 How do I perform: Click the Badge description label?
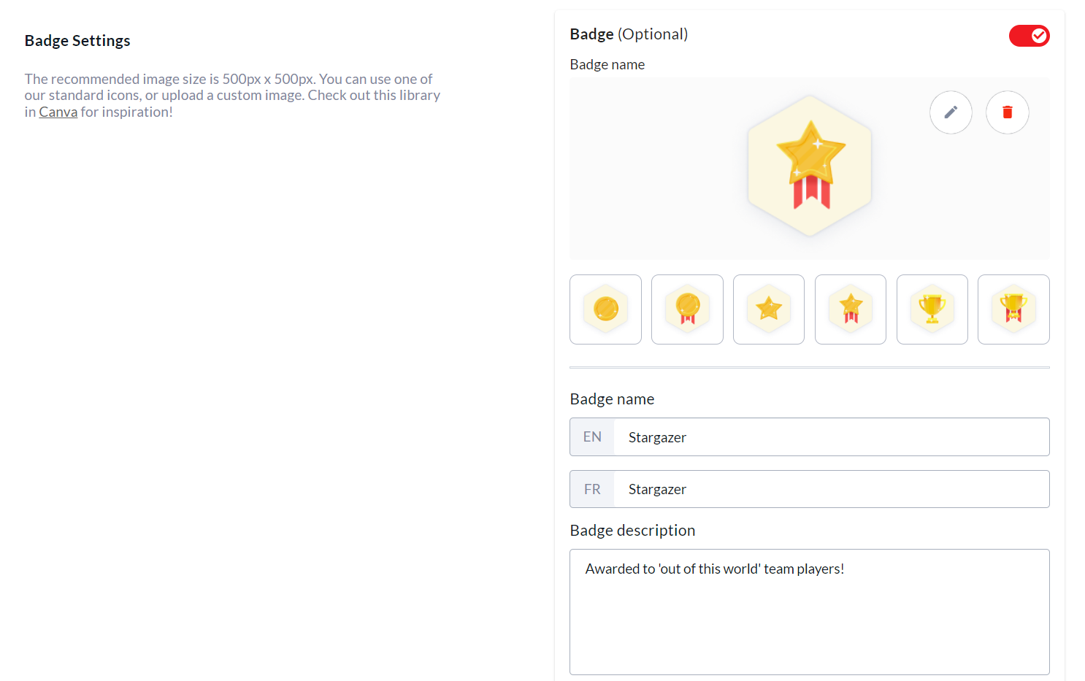(x=632, y=531)
